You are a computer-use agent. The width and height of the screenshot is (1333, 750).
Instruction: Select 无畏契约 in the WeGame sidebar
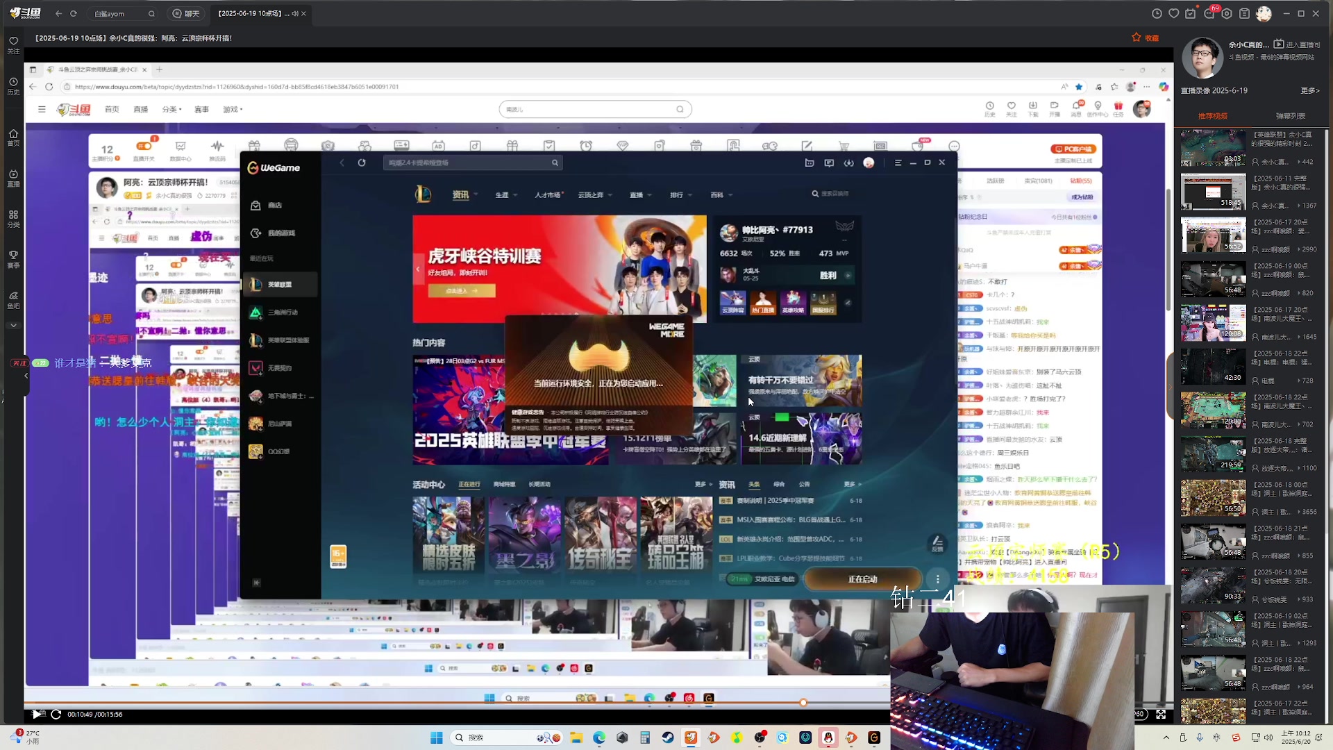coord(280,368)
